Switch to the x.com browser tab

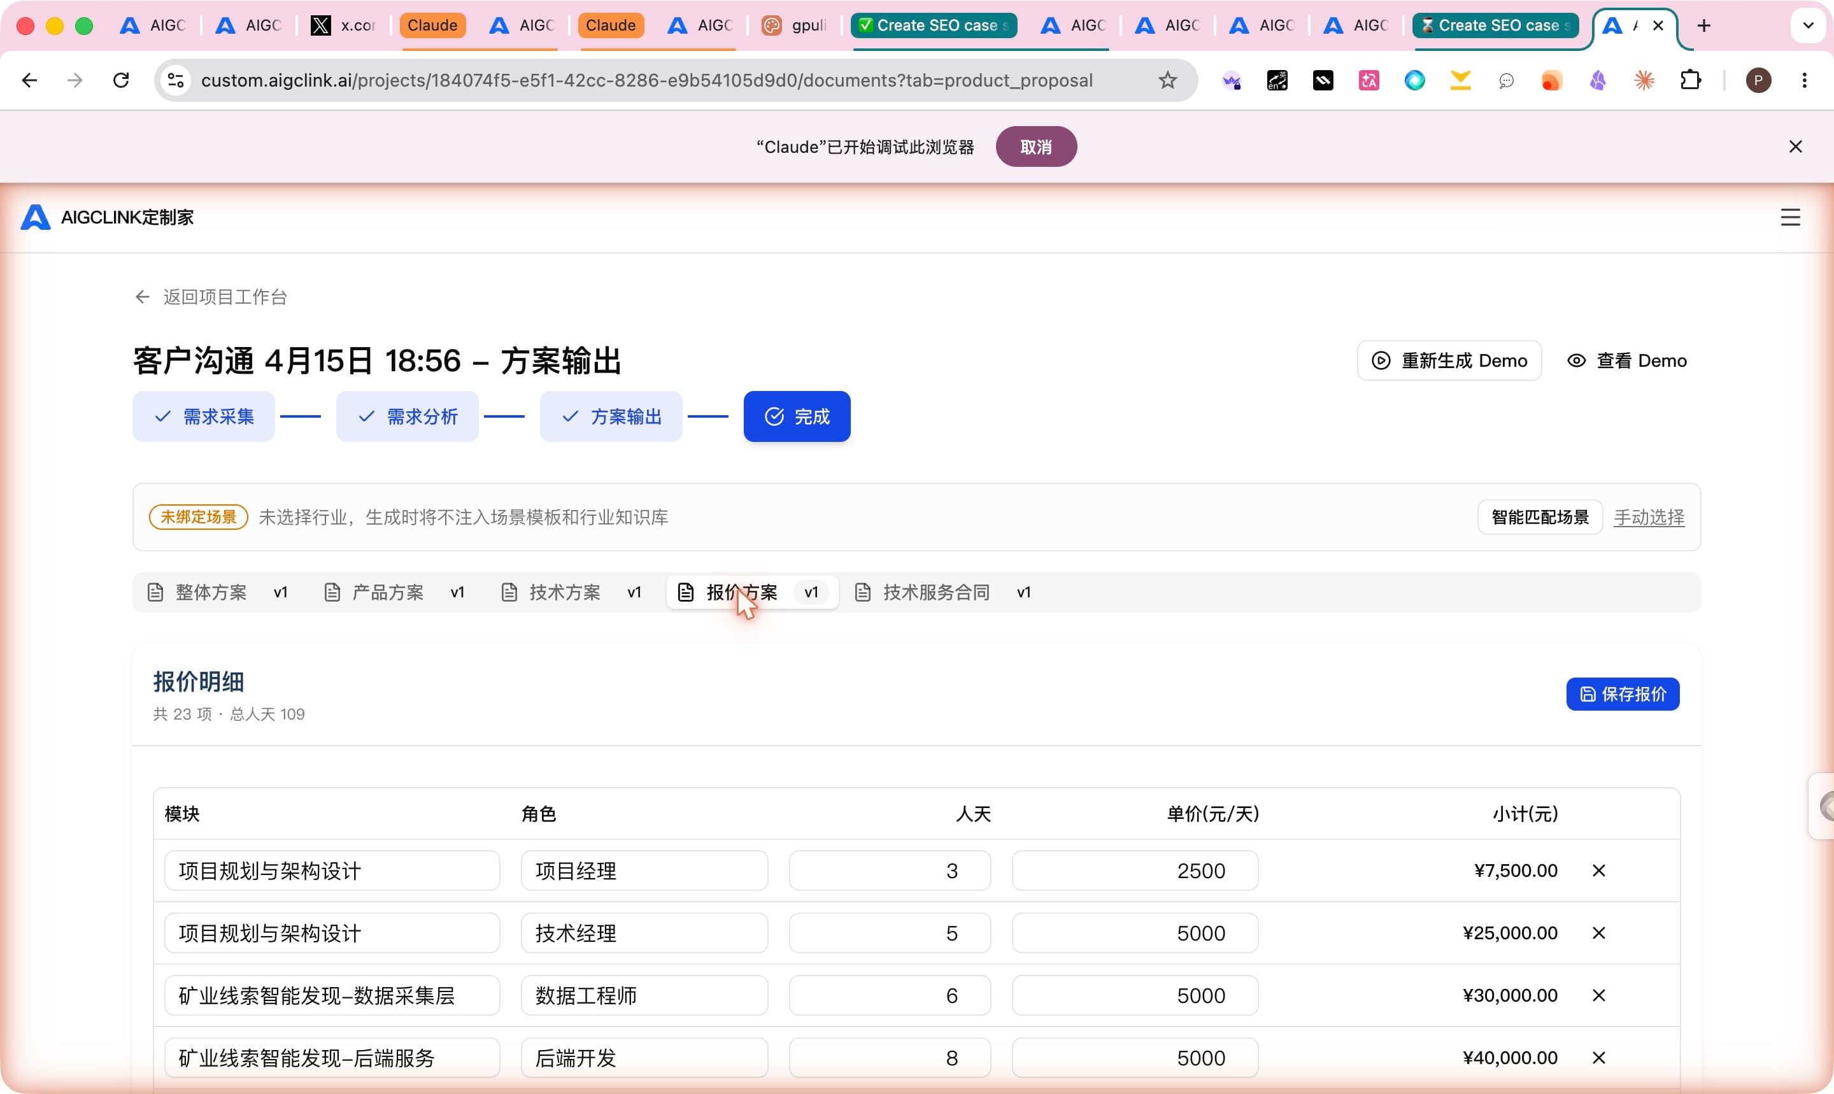(x=343, y=26)
